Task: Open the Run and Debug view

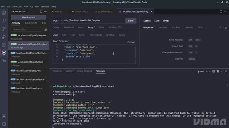Action: click(x=4, y=37)
